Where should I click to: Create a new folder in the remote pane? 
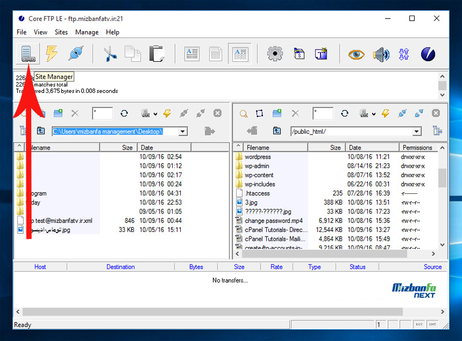pos(277,113)
